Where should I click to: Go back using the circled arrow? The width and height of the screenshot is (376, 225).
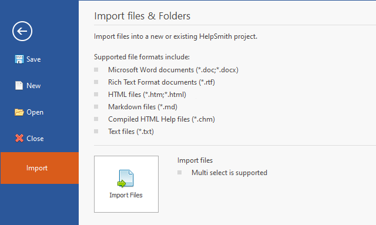click(22, 31)
